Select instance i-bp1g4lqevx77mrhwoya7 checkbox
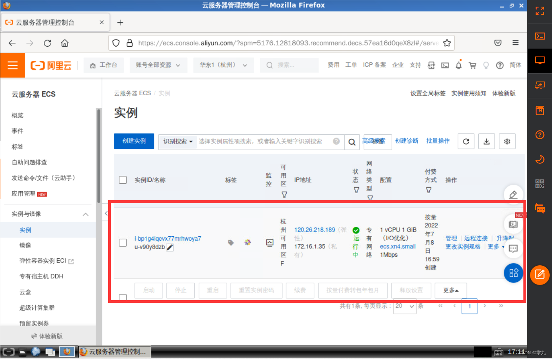This screenshot has width=552, height=359. click(123, 243)
